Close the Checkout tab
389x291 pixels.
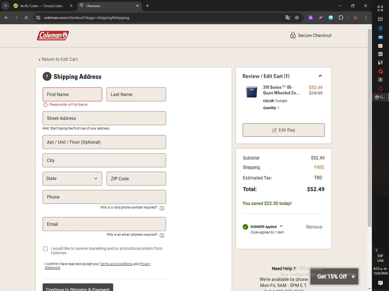(137, 6)
